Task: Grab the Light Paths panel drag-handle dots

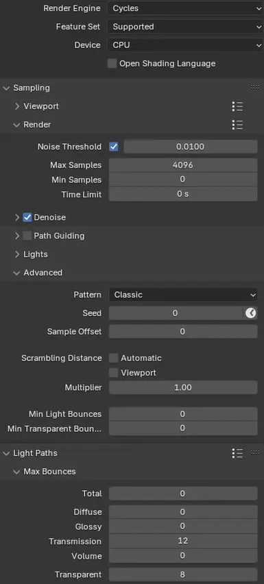Action: click(255, 453)
